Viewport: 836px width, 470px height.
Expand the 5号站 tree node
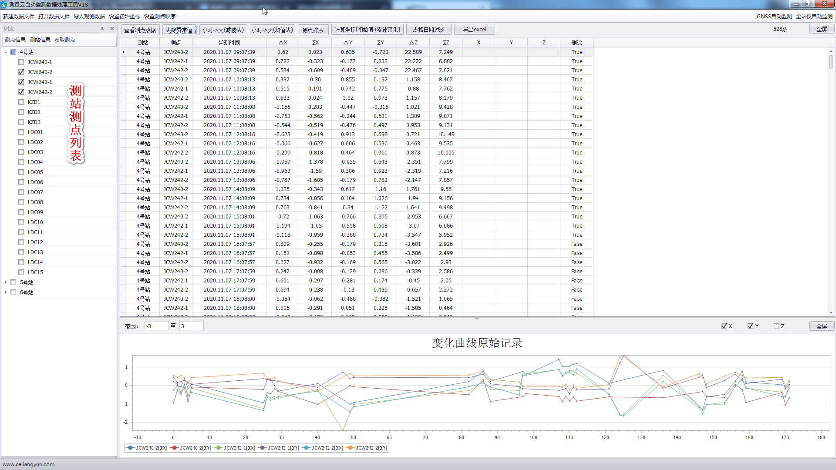6,282
